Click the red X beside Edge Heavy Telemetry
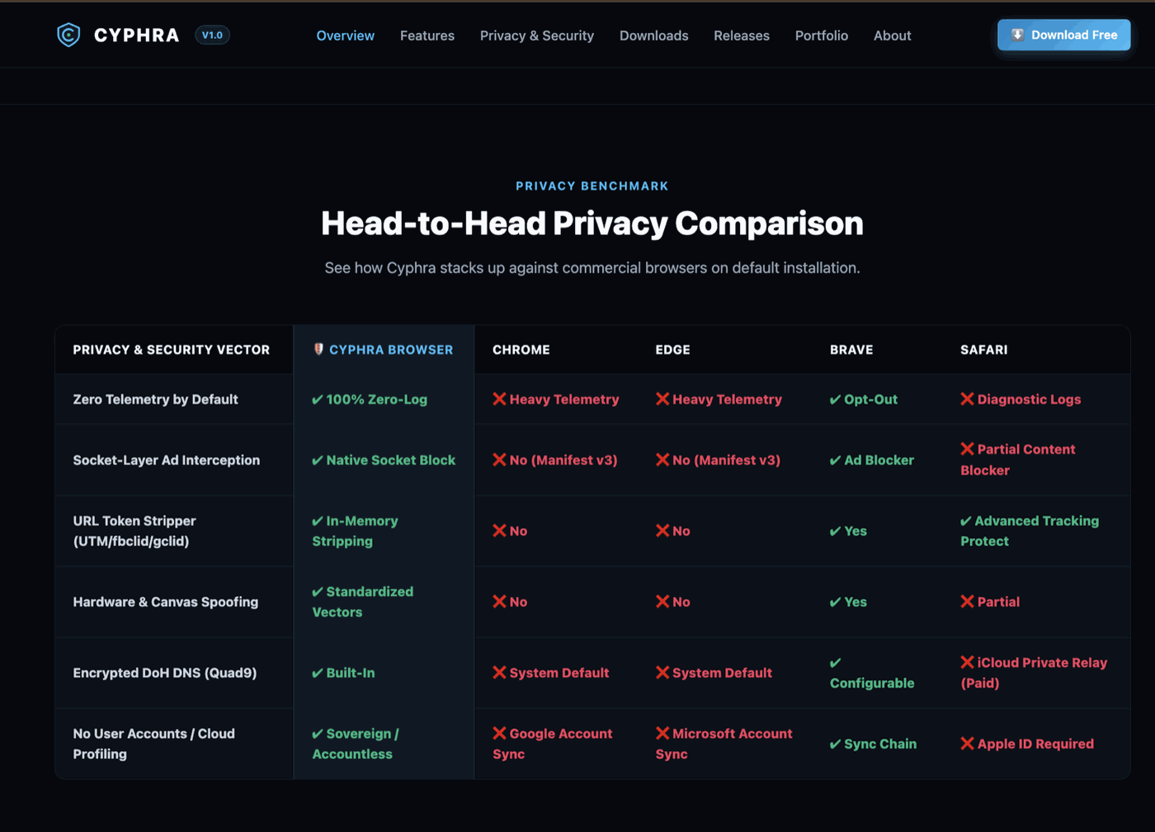Viewport: 1155px width, 832px height. tap(662, 399)
